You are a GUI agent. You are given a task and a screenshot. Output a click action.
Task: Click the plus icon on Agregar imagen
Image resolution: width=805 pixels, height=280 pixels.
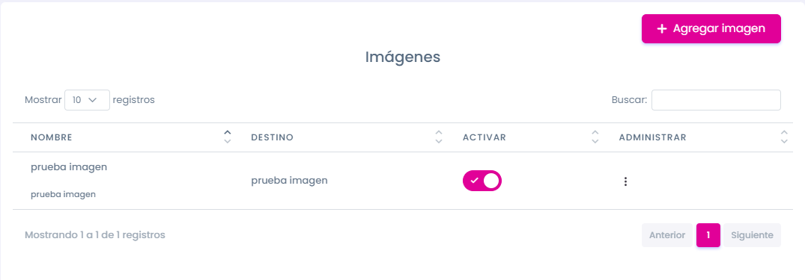(x=662, y=28)
